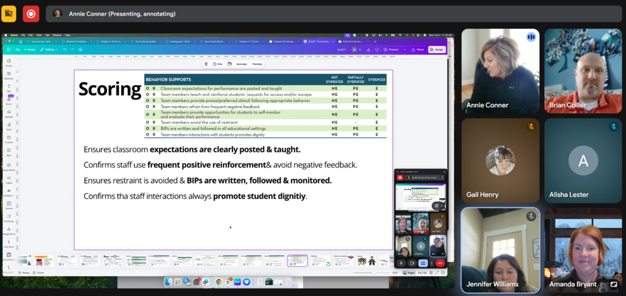The width and height of the screenshot is (626, 296).
Task: Click the Share button
Action: coord(418,50)
